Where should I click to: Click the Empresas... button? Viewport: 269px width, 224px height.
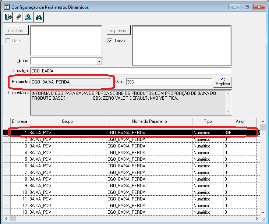(x=118, y=31)
